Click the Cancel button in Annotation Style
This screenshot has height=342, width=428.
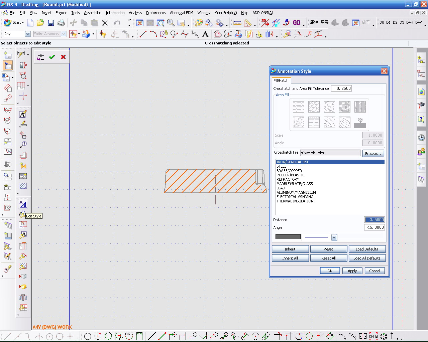click(x=374, y=271)
